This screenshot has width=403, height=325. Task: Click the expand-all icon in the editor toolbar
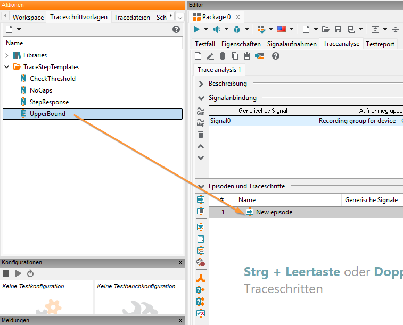375,30
